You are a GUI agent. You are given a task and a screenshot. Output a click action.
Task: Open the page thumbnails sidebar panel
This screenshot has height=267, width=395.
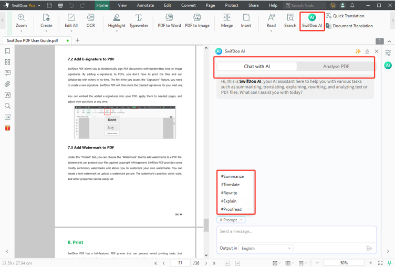coord(7,62)
